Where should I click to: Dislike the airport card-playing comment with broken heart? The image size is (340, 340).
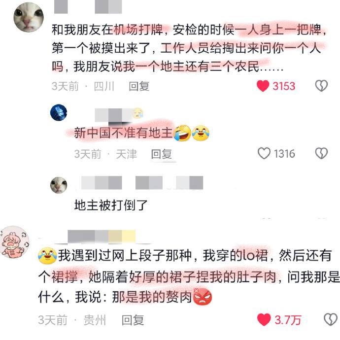321,86
